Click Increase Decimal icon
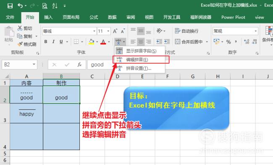This screenshot has width=273, height=165. click(x=247, y=42)
